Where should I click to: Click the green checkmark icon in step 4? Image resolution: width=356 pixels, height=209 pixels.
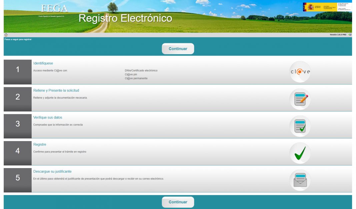click(x=300, y=153)
